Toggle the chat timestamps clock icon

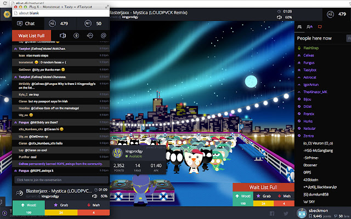[90, 36]
